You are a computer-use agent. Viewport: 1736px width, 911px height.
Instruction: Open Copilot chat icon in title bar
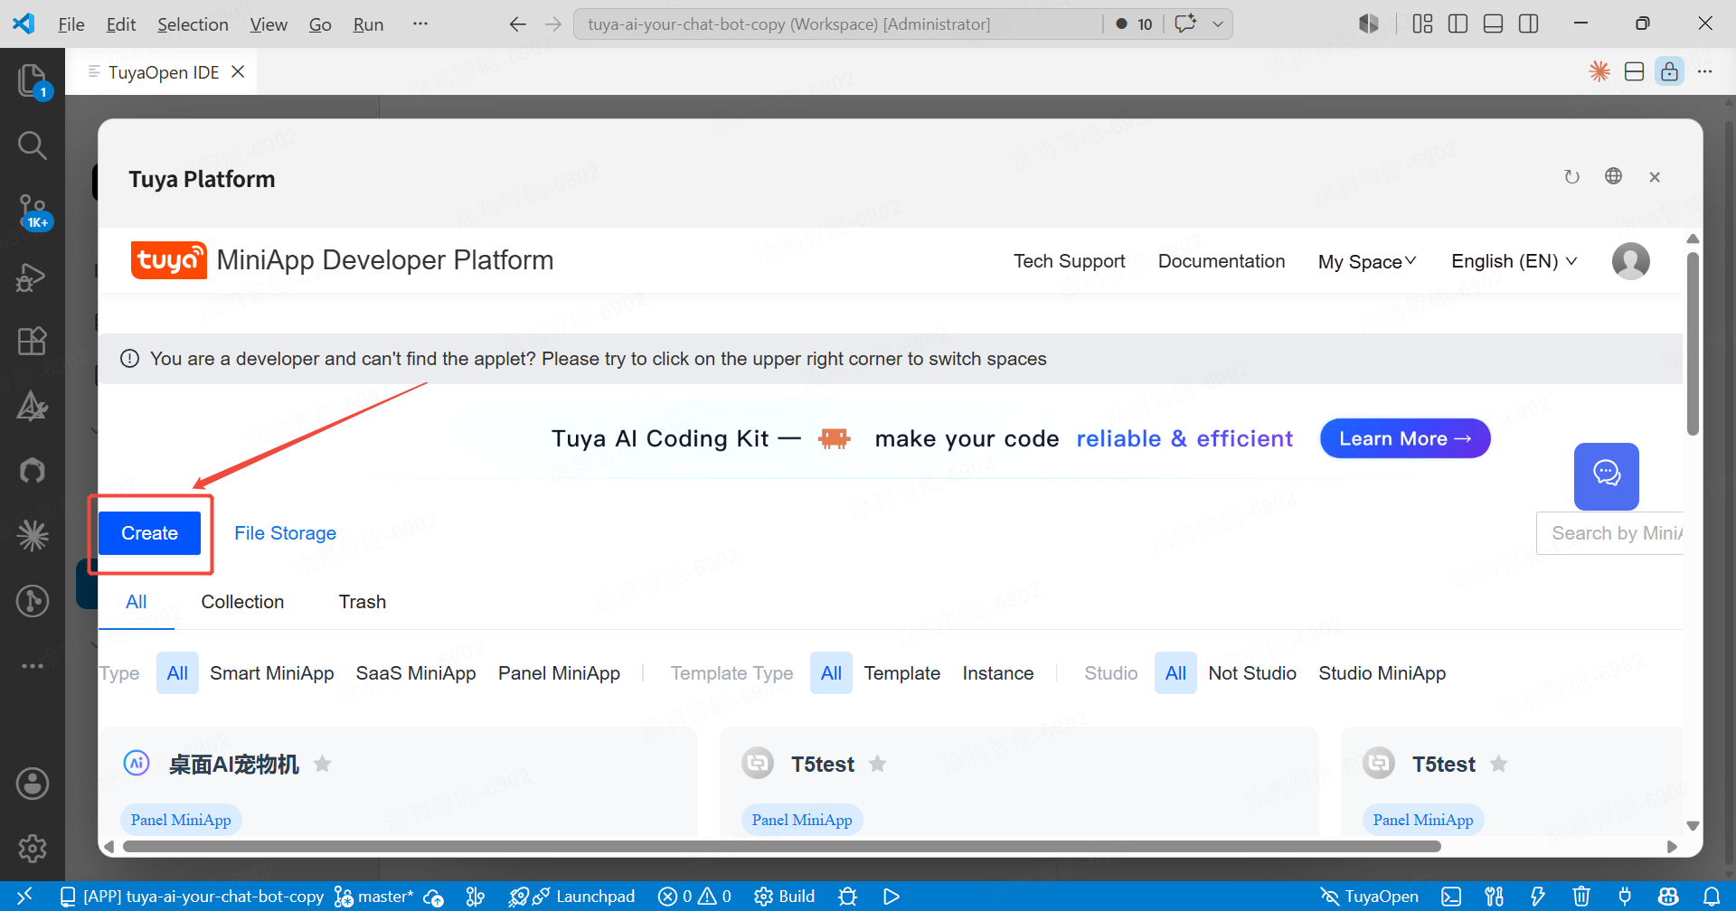tap(1185, 23)
